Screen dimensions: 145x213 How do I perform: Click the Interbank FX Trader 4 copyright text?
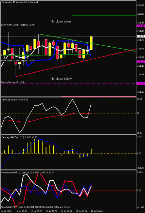pos(35,207)
